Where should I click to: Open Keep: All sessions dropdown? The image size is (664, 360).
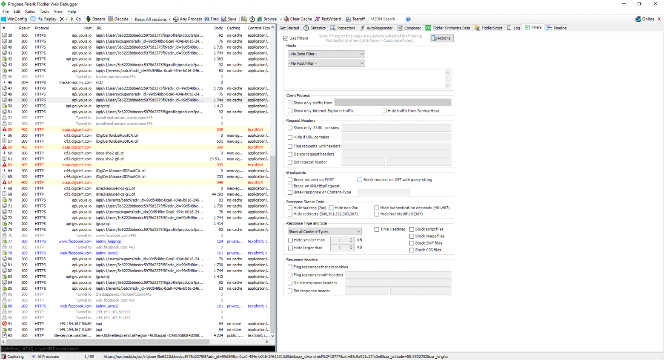pos(152,19)
